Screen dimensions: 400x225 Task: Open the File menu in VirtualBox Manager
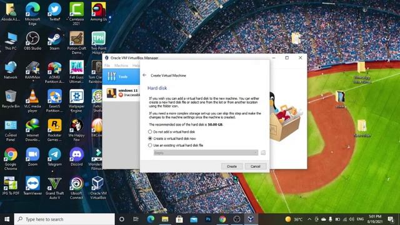(x=107, y=66)
